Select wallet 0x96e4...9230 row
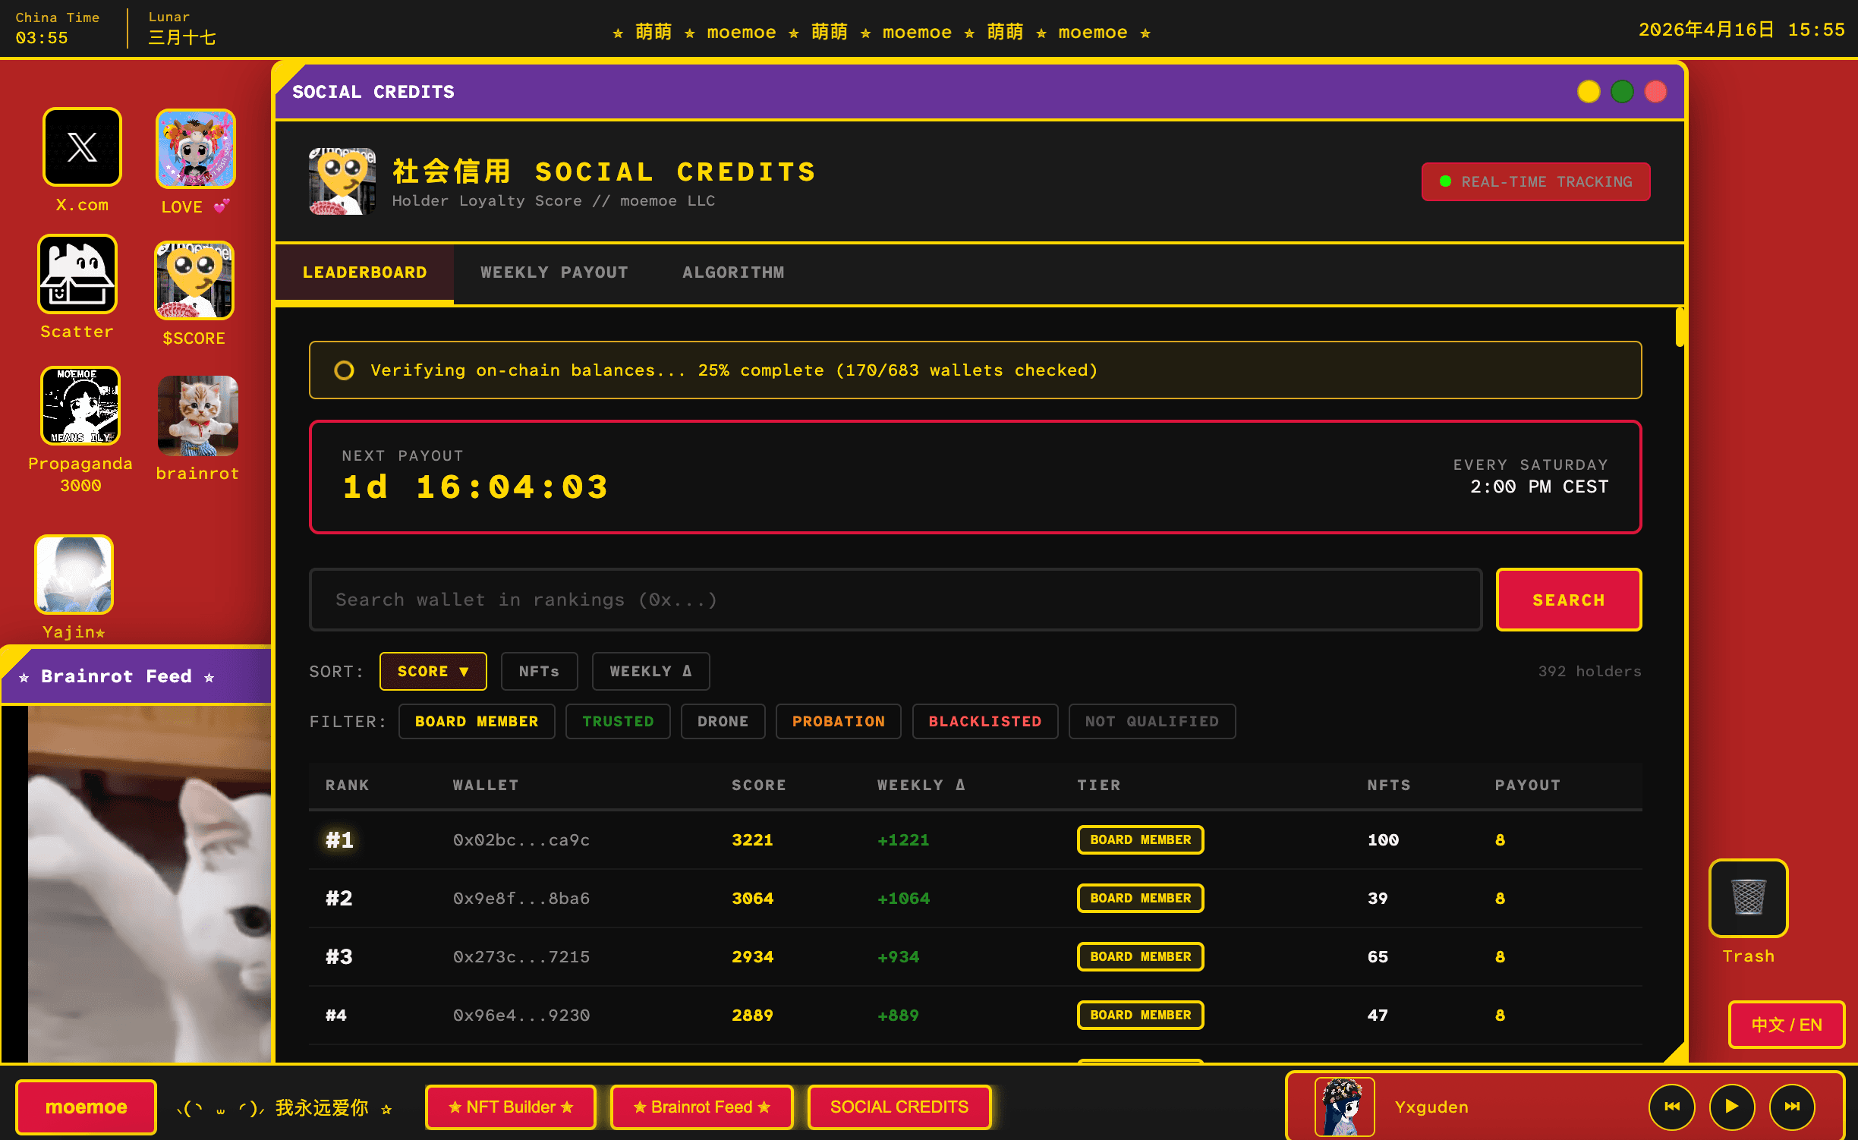 click(x=975, y=1016)
